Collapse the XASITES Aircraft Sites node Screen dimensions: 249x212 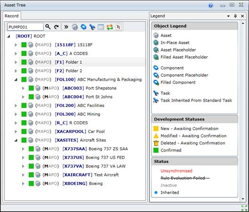16,140
